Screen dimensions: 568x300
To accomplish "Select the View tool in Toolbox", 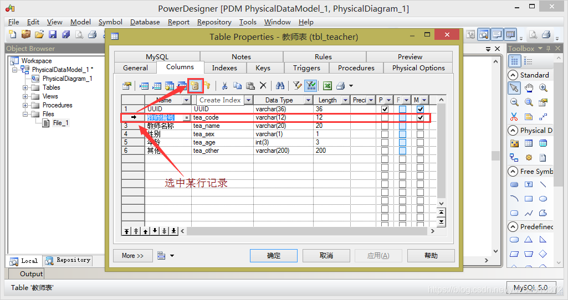I will (x=543, y=143).
